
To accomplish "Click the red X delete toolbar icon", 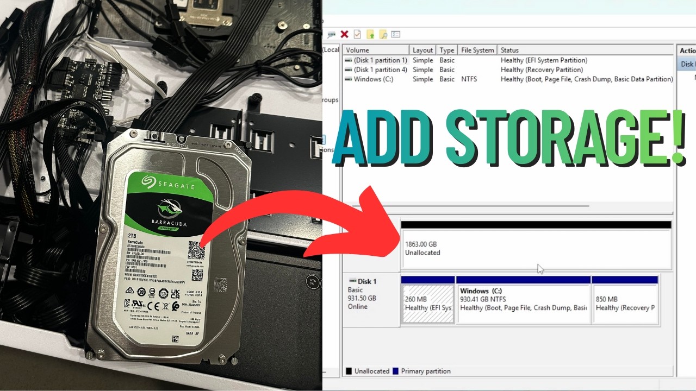I will [x=344, y=34].
